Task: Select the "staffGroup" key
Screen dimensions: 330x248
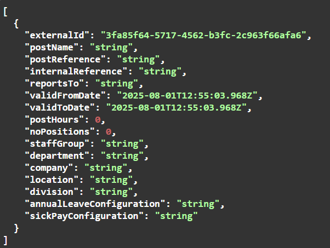Action: tap(57, 144)
